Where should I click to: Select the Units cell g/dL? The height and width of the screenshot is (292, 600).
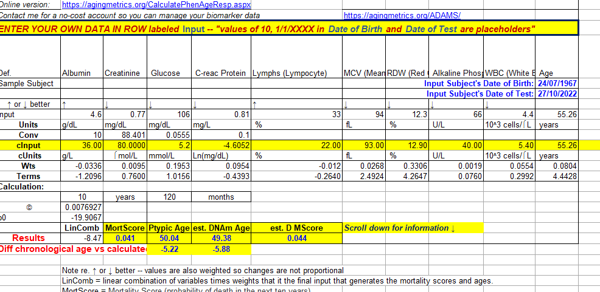tap(82, 125)
